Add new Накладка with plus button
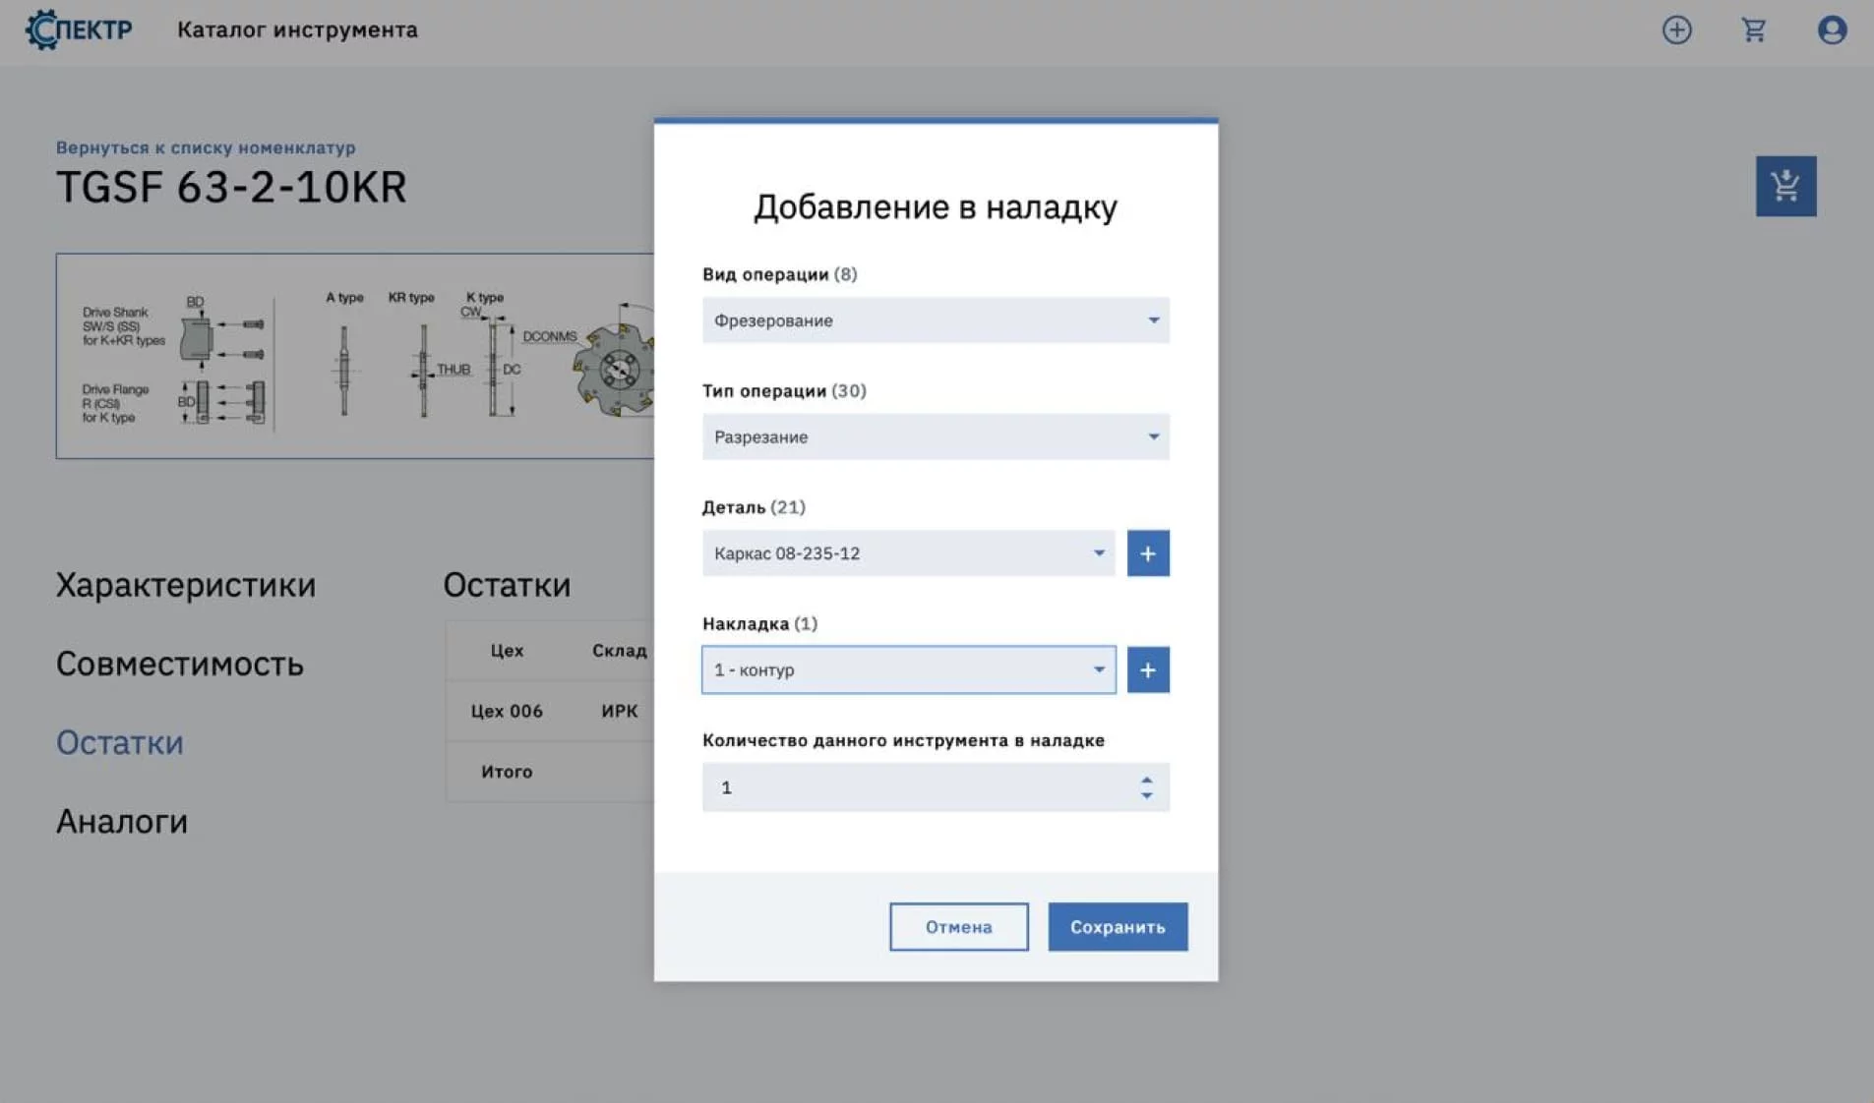 (1148, 670)
